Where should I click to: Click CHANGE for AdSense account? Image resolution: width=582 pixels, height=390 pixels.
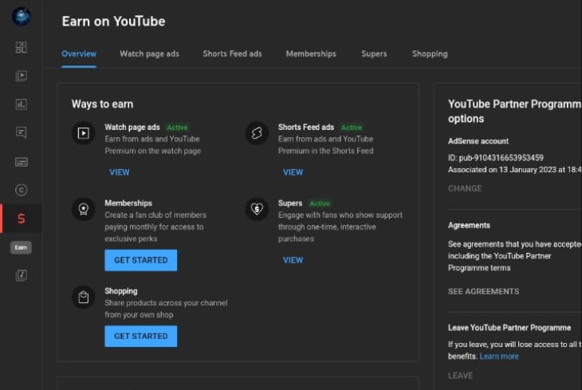click(x=465, y=188)
